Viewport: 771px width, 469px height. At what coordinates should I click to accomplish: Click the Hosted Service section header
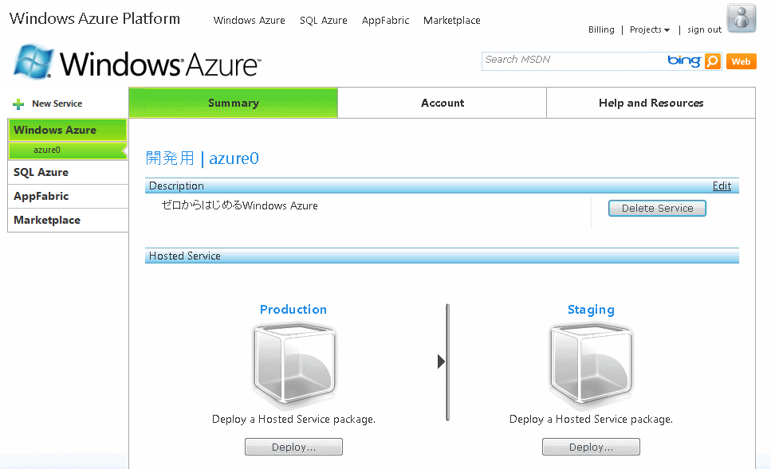click(442, 256)
